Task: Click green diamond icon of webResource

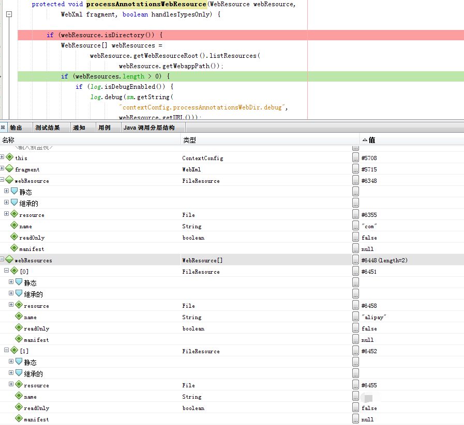Action: coord(9,180)
